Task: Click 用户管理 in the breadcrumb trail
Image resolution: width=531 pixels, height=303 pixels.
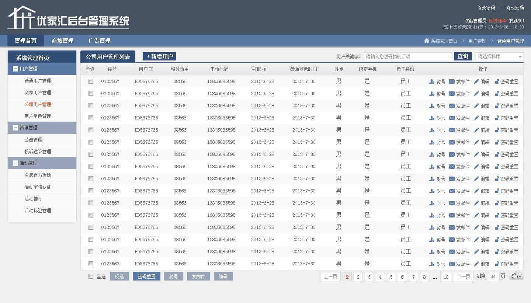Action: [477, 41]
